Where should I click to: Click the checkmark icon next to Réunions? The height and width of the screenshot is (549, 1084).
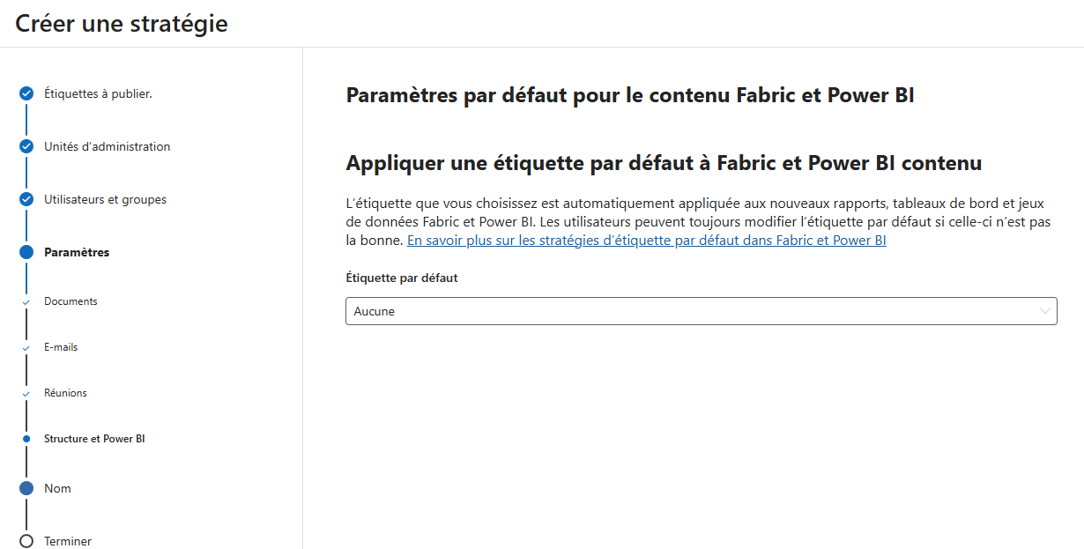(x=26, y=392)
